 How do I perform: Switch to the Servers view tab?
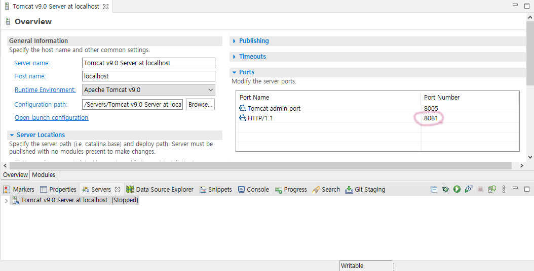click(x=97, y=190)
